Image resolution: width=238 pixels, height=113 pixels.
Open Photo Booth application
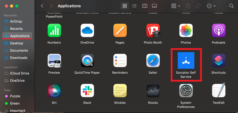153,31
